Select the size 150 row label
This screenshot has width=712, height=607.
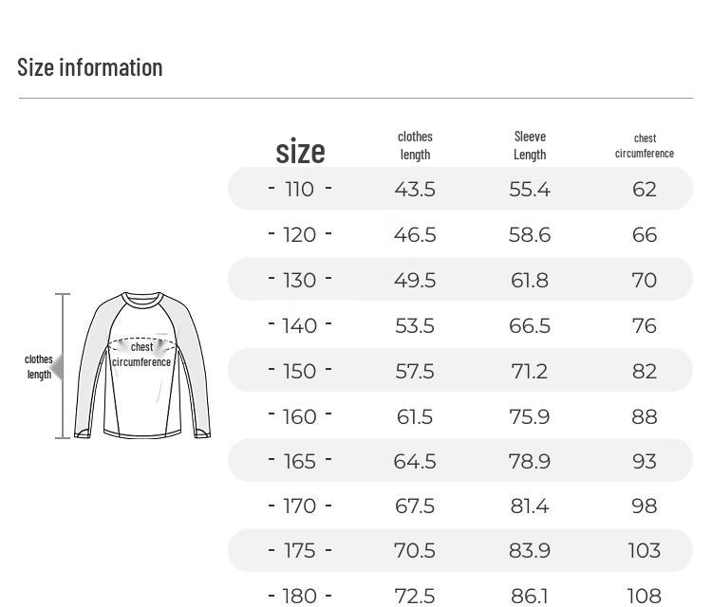tap(300, 371)
